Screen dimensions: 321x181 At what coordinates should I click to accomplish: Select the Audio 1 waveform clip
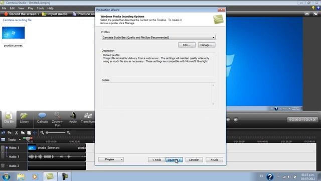(x=57, y=156)
